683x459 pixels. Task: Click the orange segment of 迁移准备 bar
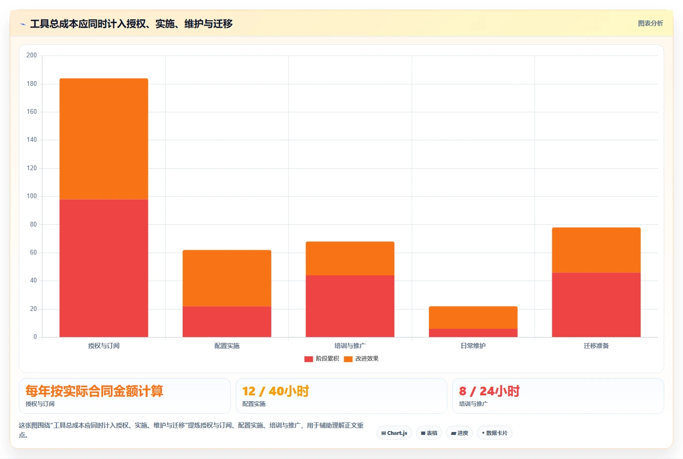(596, 250)
